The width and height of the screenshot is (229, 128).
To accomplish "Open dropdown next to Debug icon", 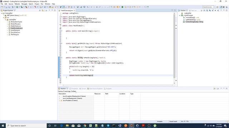I will pos(15,7).
